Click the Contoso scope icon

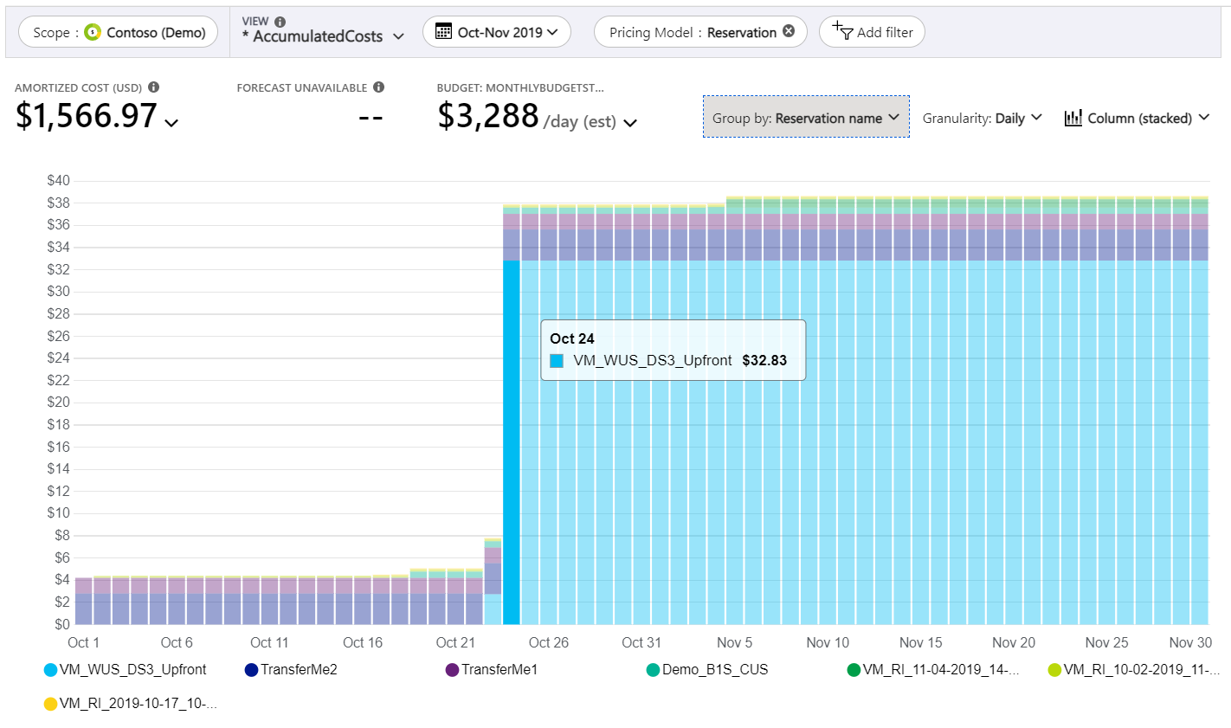(93, 32)
